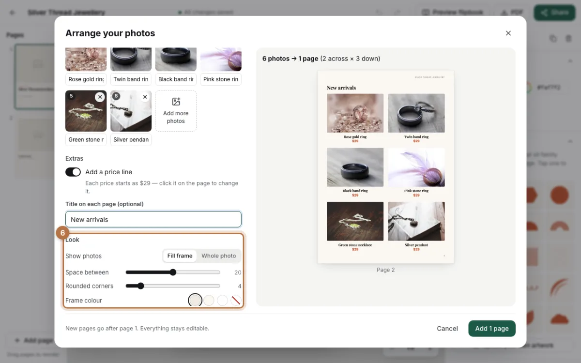The height and width of the screenshot is (363, 581).
Task: Switch Show photos to Whole photo
Action: tap(219, 256)
